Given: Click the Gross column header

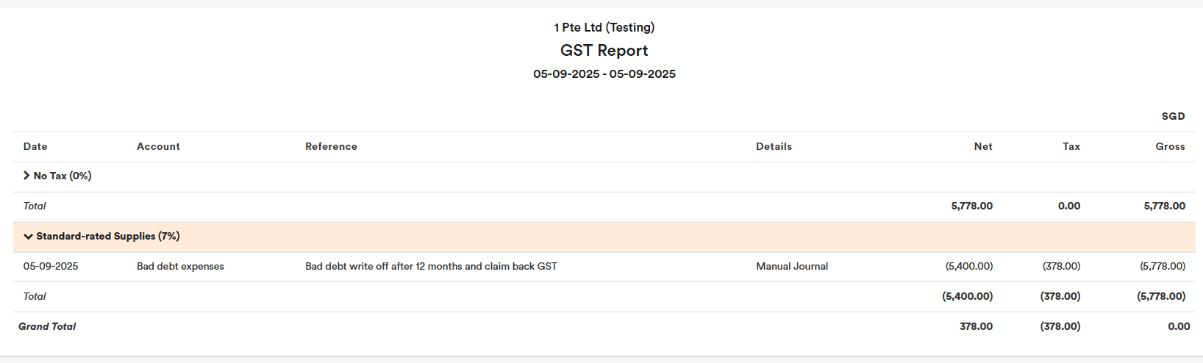Looking at the screenshot, I should click(x=1170, y=147).
